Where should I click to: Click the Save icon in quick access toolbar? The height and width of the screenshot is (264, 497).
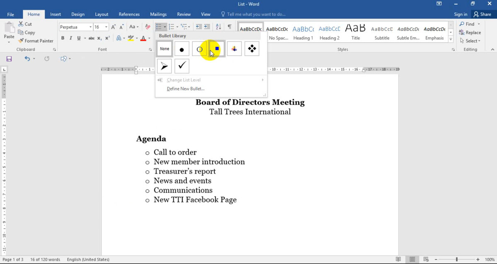(x=9, y=59)
